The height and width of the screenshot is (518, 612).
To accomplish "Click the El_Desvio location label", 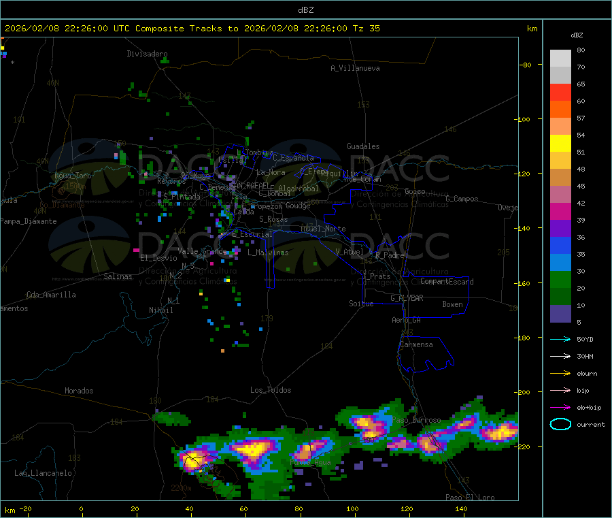I will 159,258.
